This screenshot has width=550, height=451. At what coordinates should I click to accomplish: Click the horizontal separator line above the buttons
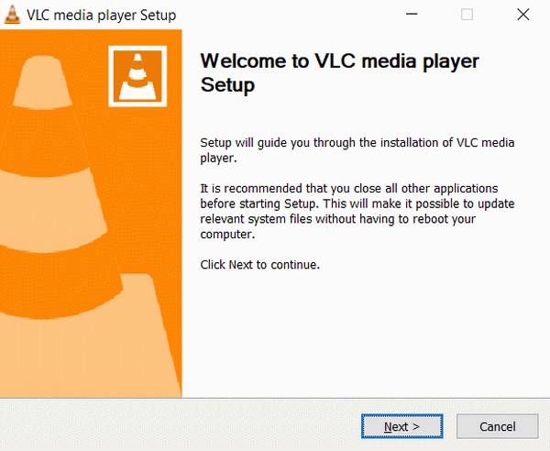[275, 398]
